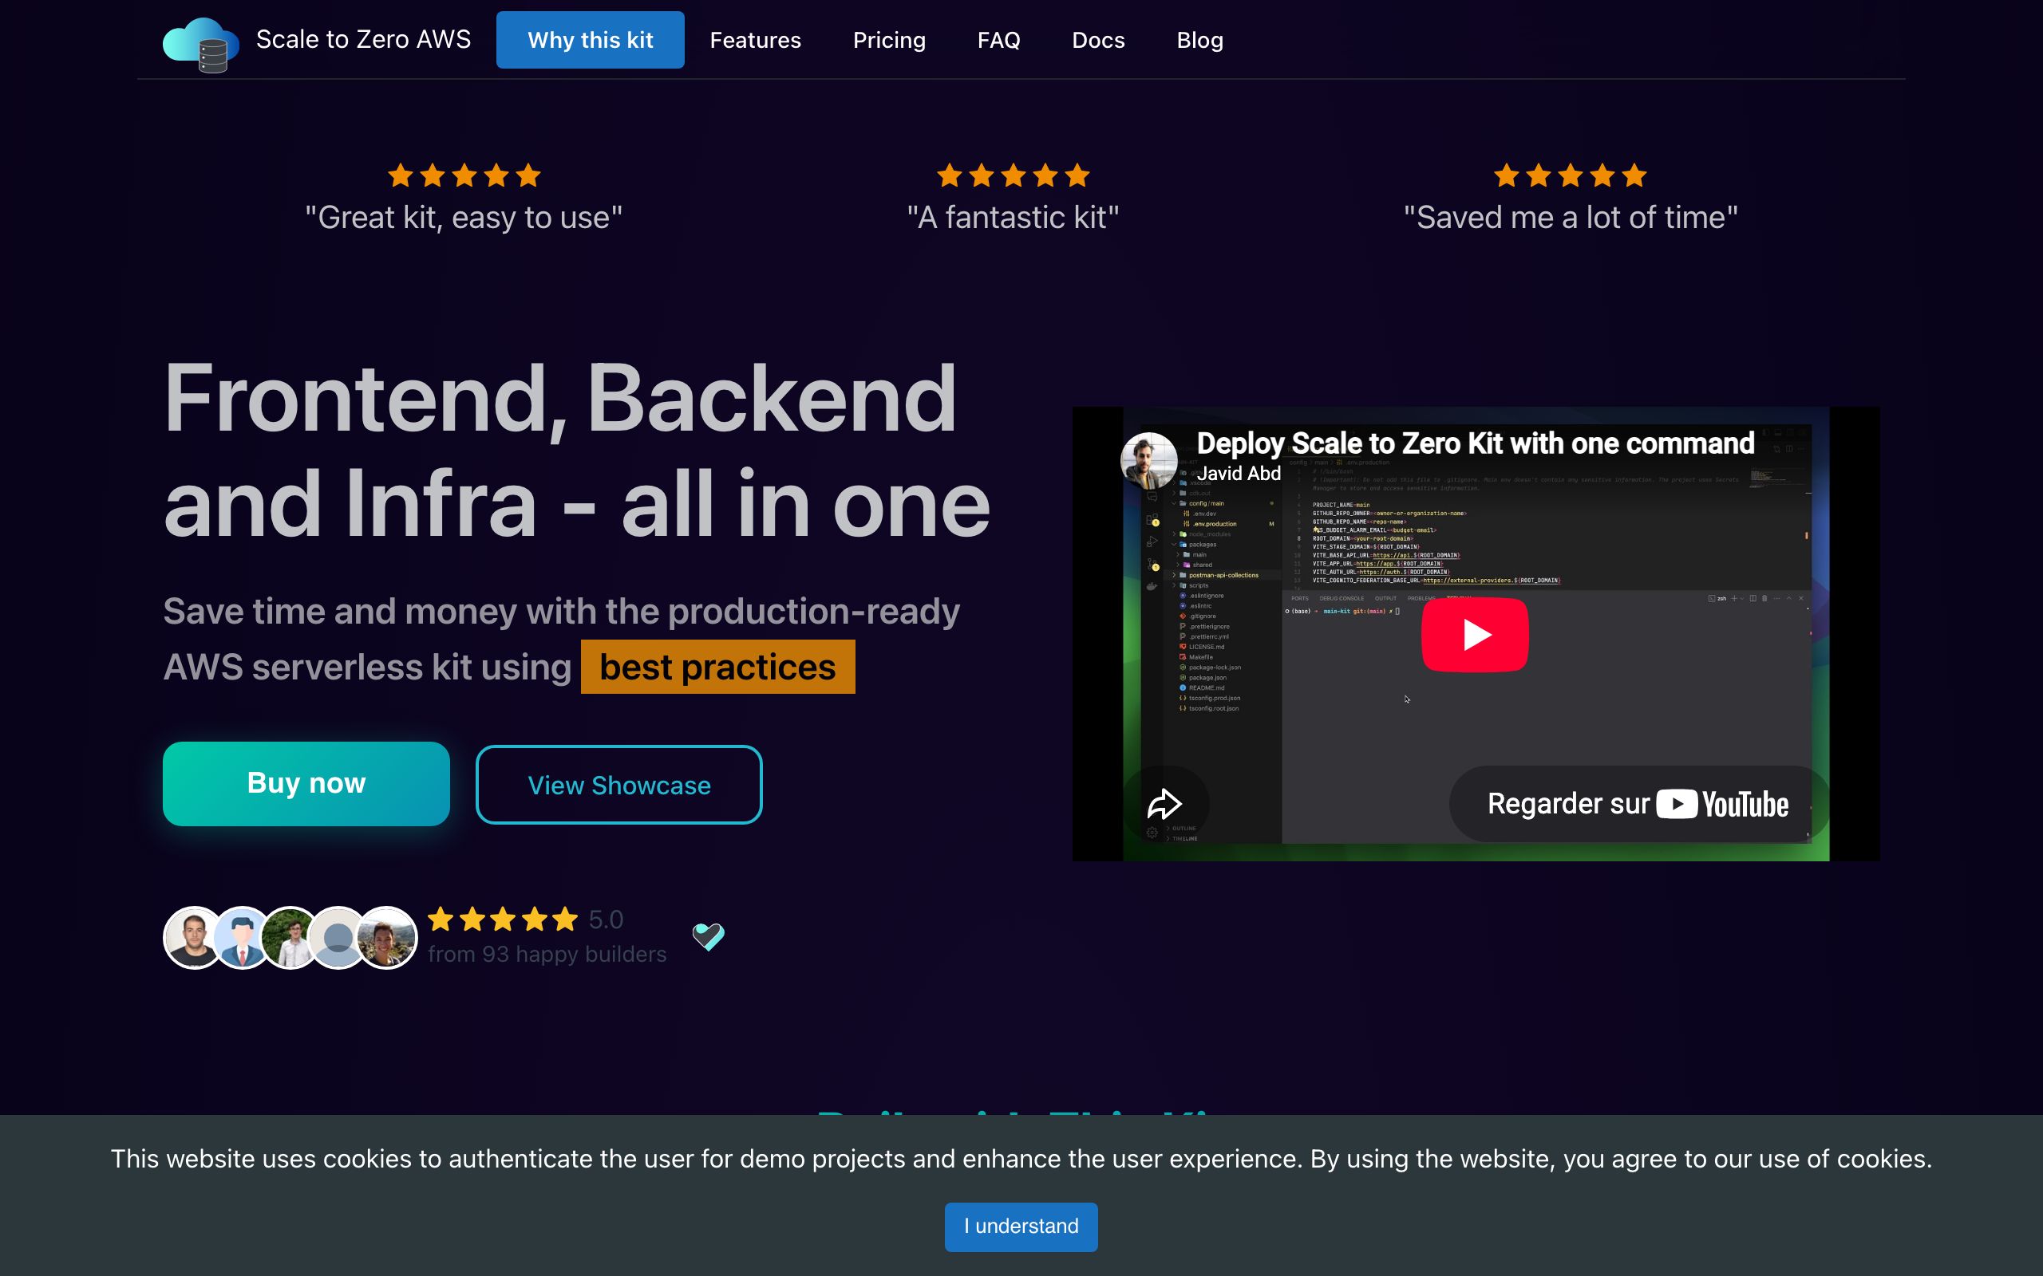The height and width of the screenshot is (1276, 2043).
Task: Click the from 93 happy builders text
Action: coord(547,955)
